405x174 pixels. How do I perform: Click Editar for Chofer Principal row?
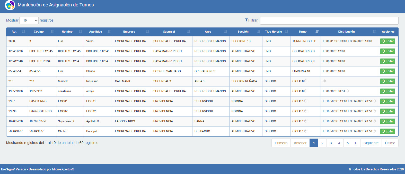388,131
